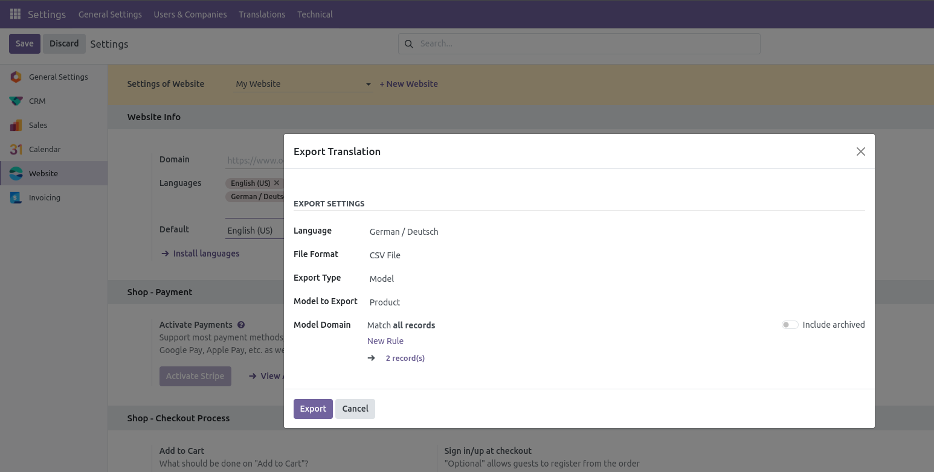Click the General Settings sidebar icon

coord(16,77)
